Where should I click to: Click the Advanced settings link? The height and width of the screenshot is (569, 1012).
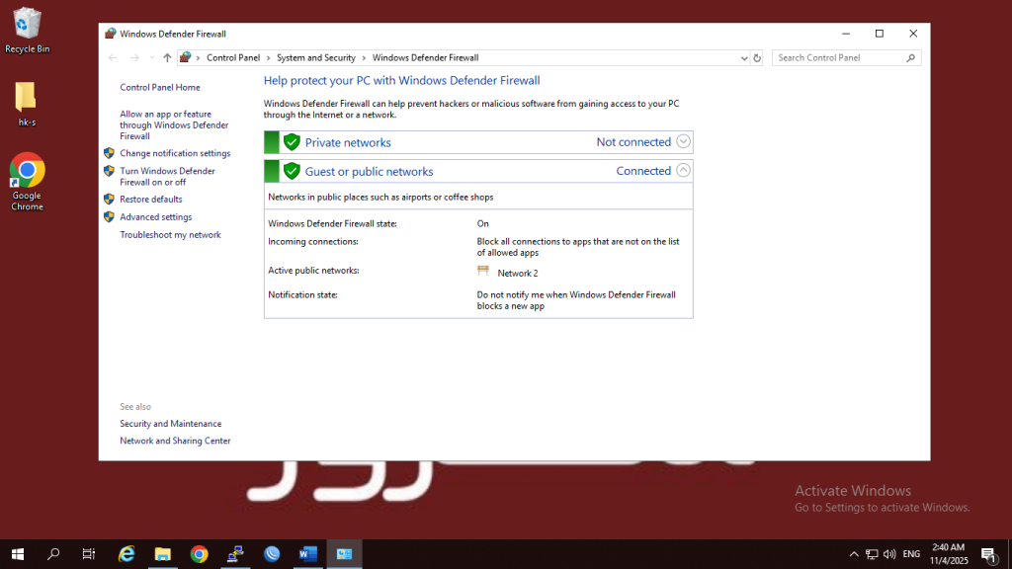pyautogui.click(x=155, y=217)
